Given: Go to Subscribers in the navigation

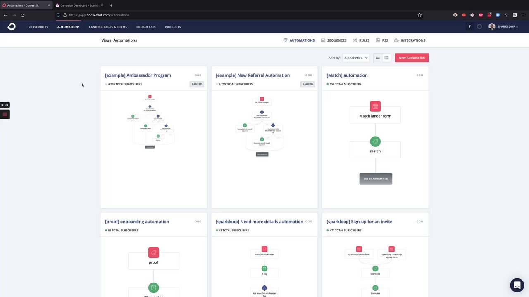Looking at the screenshot, I should click(38, 27).
